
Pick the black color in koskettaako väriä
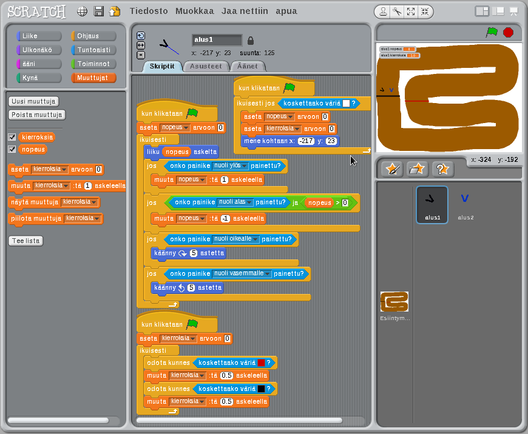coord(261,389)
